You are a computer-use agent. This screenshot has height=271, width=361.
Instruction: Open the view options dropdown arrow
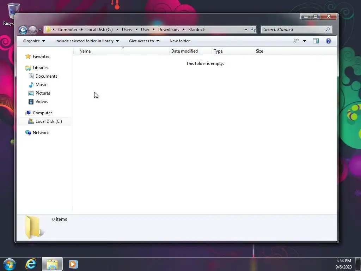[x=305, y=41]
